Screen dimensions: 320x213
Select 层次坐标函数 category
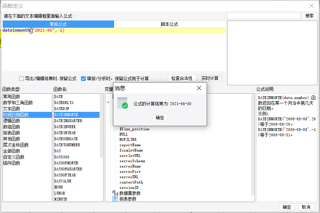pyautogui.click(x=27, y=145)
